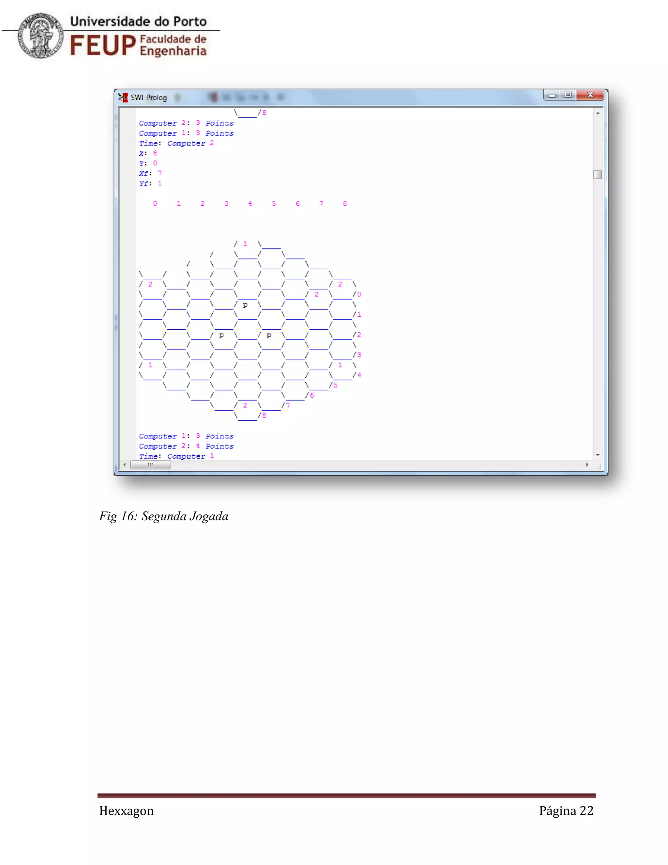Click 'Computer 2: 4 Points' score line

[186, 446]
